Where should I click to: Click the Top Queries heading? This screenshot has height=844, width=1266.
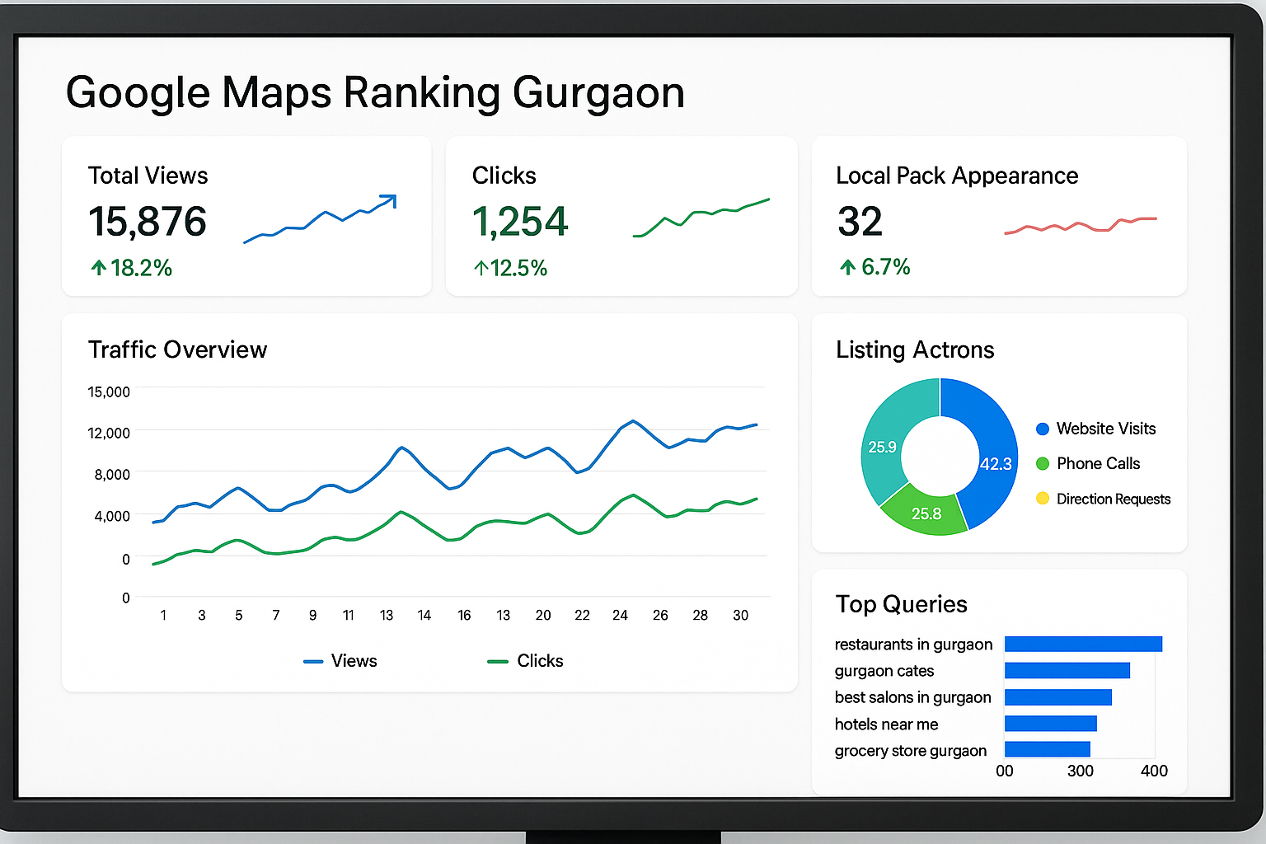[x=902, y=604]
